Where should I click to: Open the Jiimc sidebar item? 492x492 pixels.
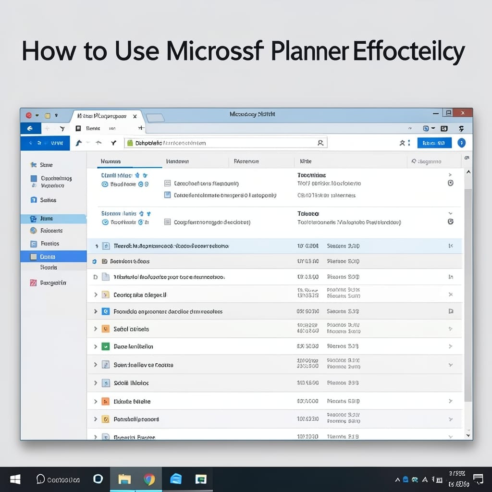(53, 219)
